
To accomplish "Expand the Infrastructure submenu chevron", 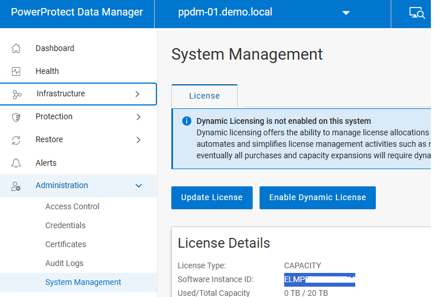I will pos(137,94).
